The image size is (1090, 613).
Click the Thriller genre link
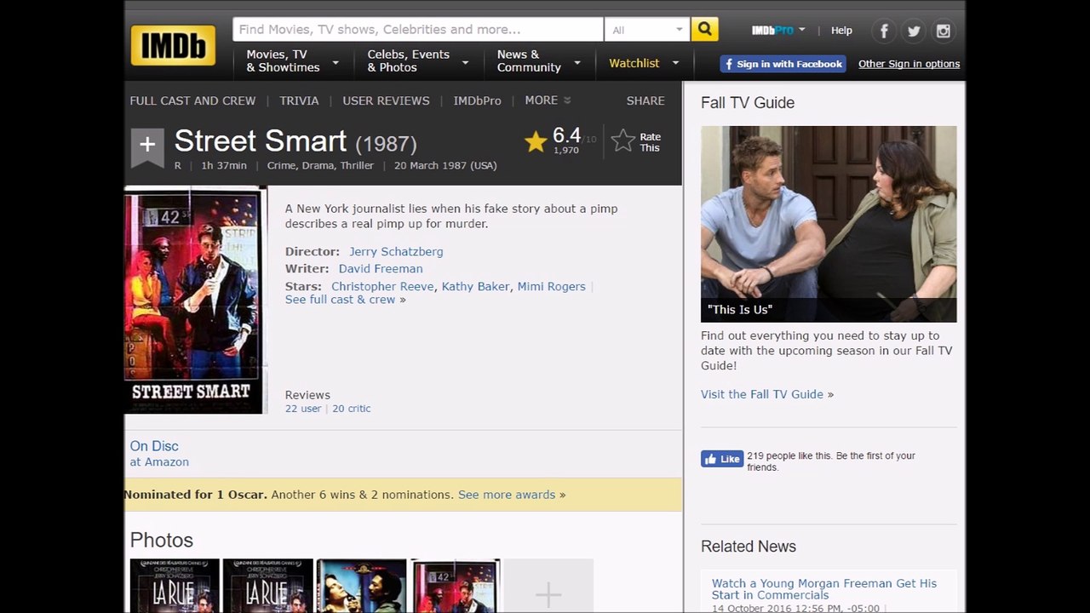[357, 166]
